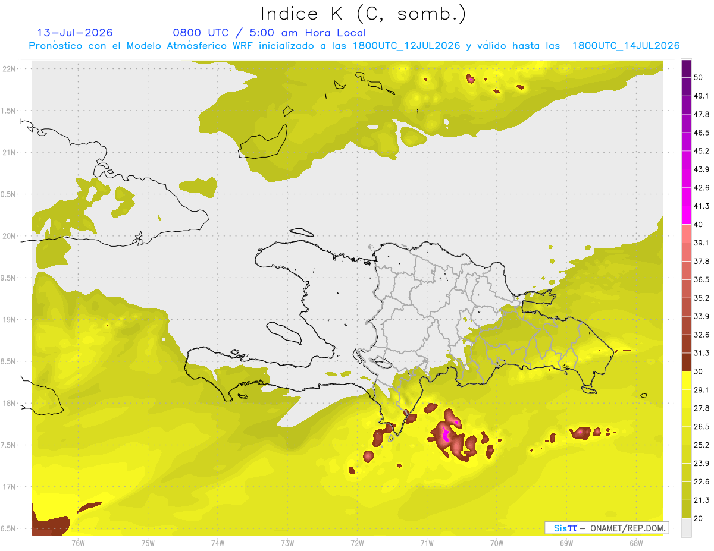Click the 'Indice K (C, somb.)' chart title
The width and height of the screenshot is (714, 551).
(363, 14)
